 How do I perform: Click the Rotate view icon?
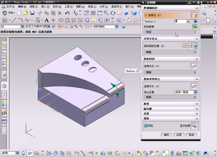(x=113, y=13)
